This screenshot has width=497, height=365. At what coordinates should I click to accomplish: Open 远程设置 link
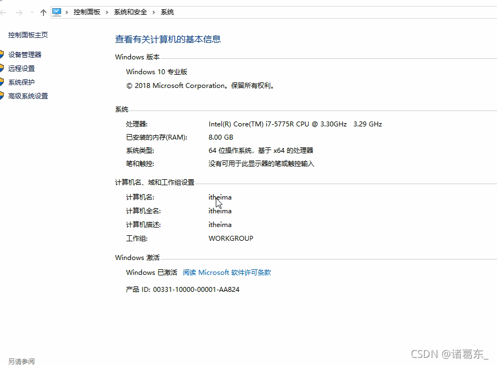click(x=21, y=68)
